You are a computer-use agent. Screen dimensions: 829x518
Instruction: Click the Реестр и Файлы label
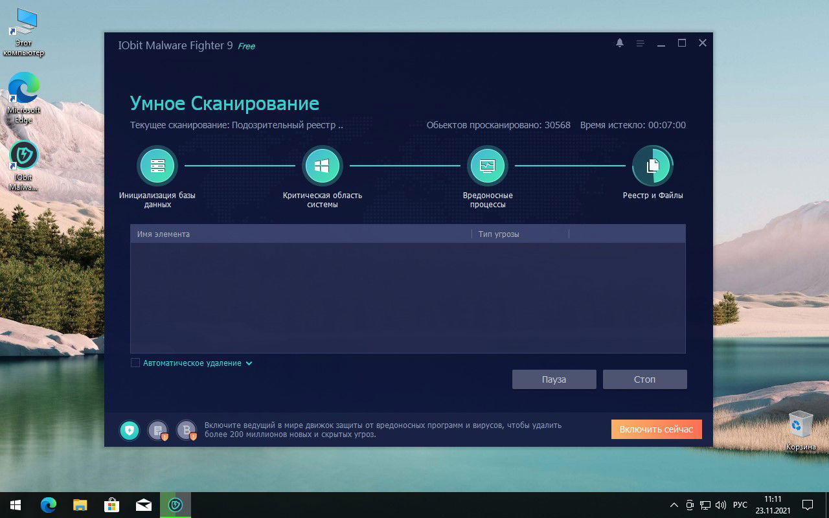(653, 196)
